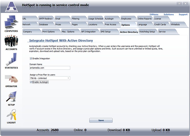190x136 pixels.
Task: Click the Save button
Action: tap(101, 120)
